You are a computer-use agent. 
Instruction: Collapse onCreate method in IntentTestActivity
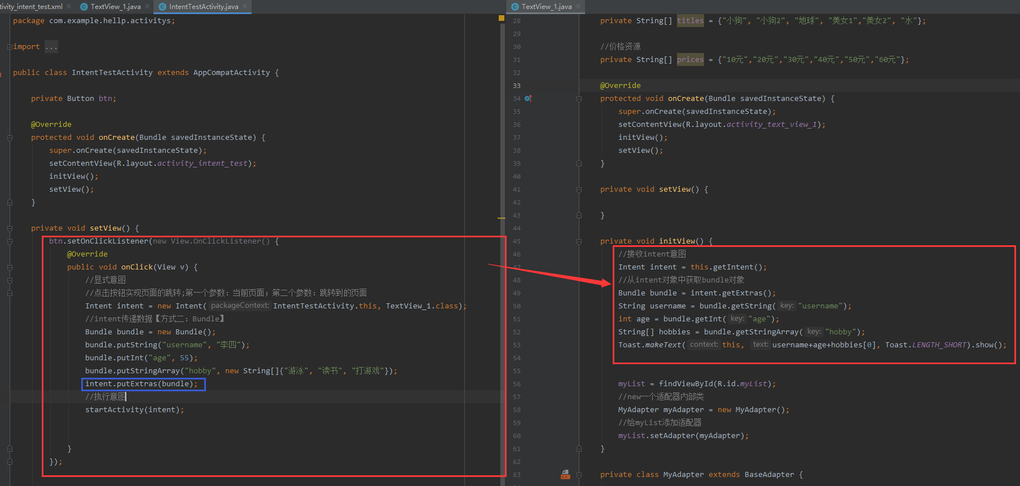[x=10, y=138]
